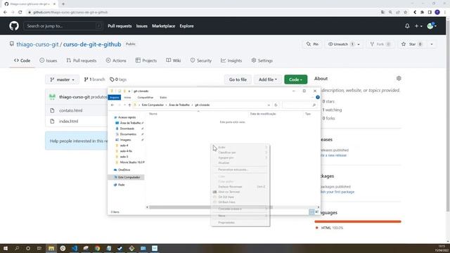
Task: Star the repository
Action: pos(412,44)
